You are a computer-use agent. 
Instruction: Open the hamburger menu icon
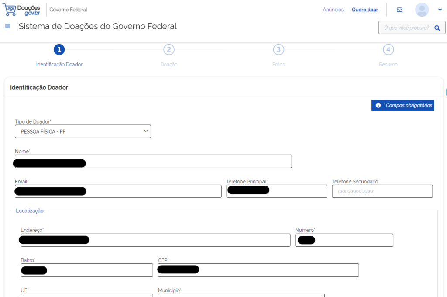tap(7, 26)
